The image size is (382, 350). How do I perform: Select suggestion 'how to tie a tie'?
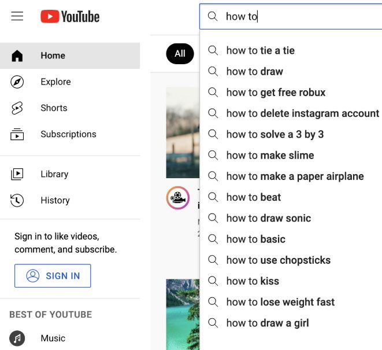291,50
